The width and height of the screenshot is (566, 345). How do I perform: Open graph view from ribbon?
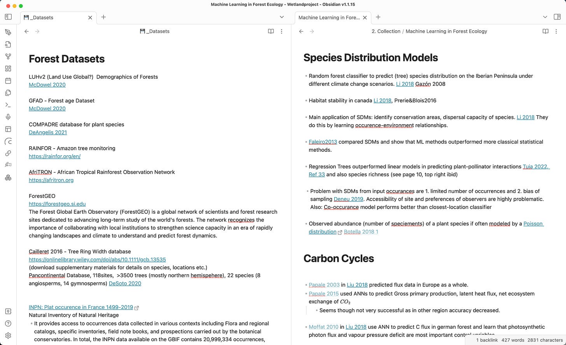[8, 56]
